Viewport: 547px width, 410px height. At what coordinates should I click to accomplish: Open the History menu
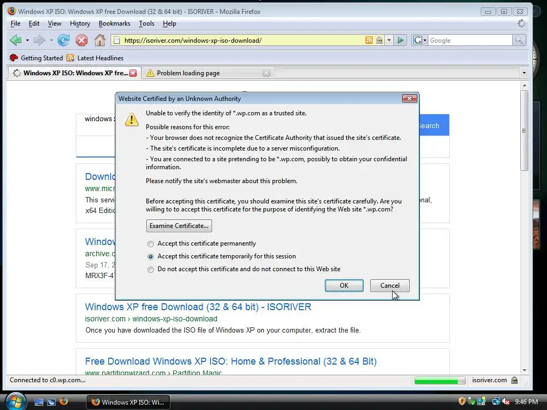80,23
